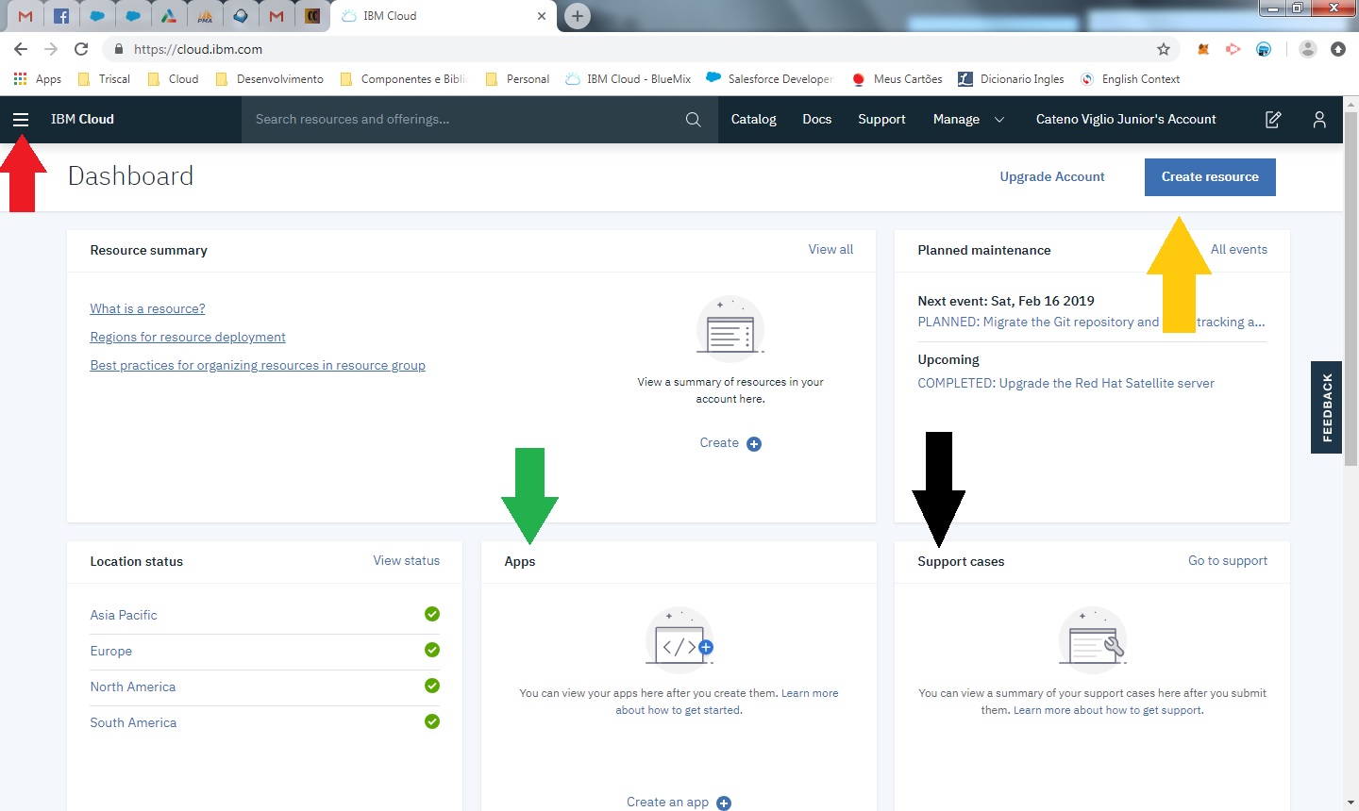Click the Apps code window illustration
1359x811 pixels.
click(679, 638)
